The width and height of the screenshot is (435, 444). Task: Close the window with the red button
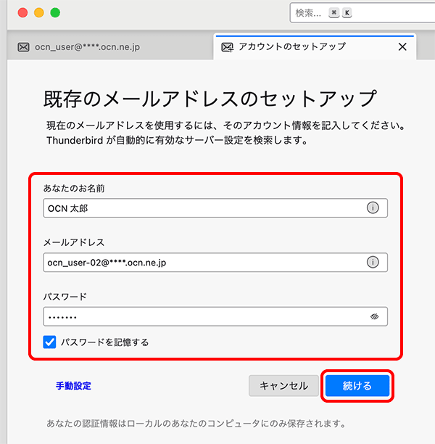[22, 13]
